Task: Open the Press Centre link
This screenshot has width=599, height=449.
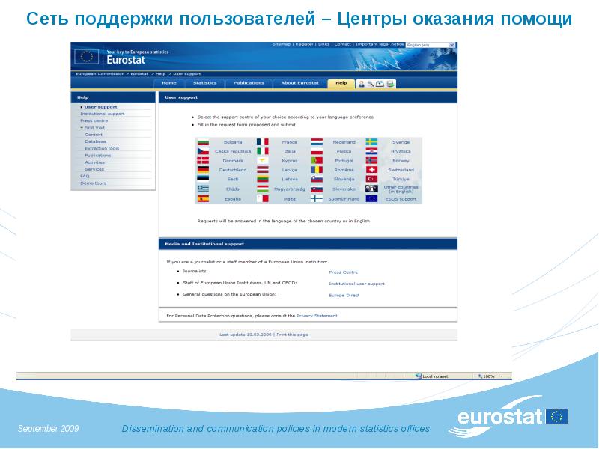Action: [344, 272]
